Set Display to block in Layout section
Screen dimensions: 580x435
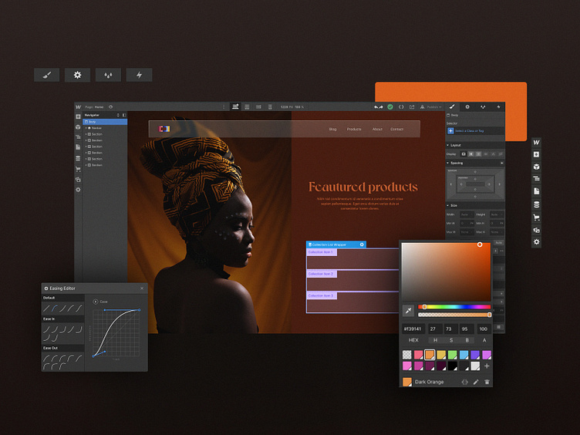click(464, 154)
